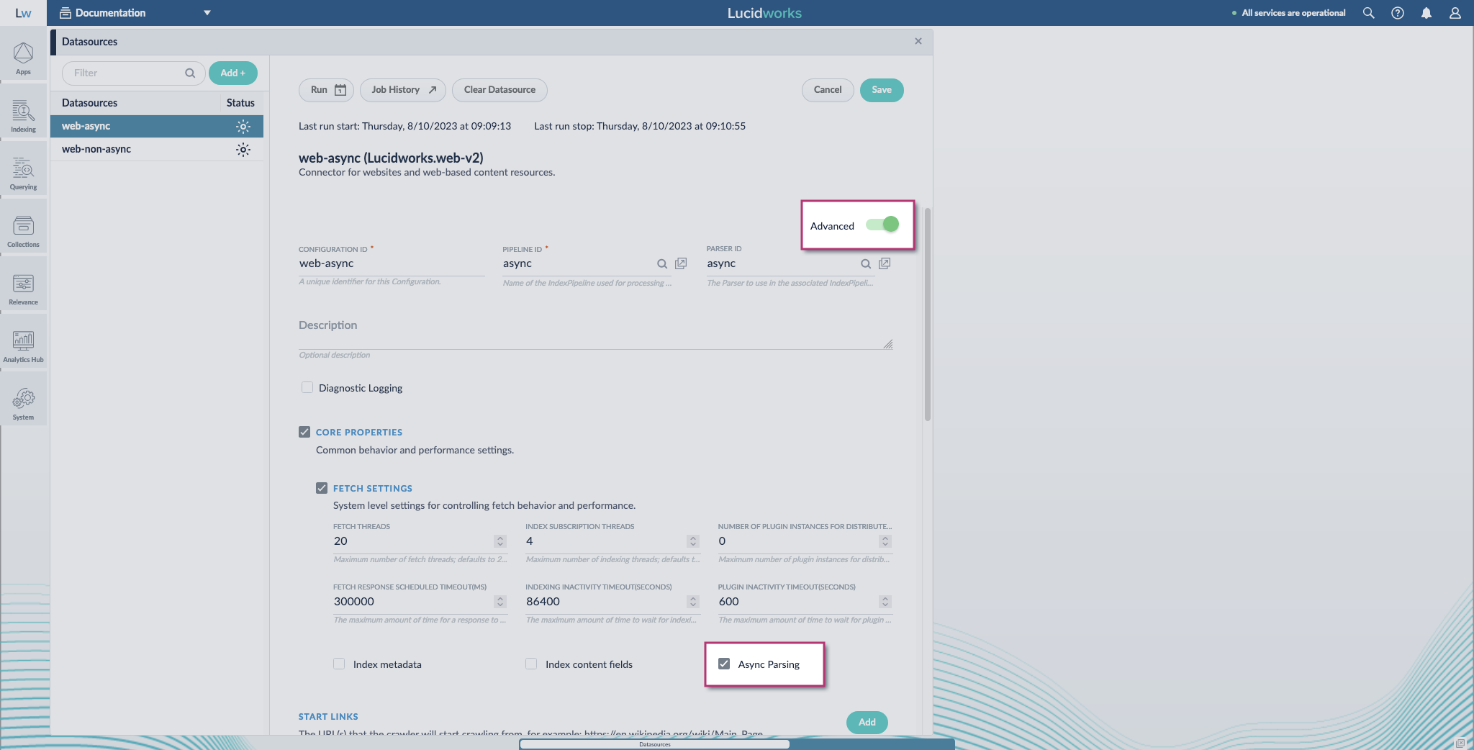Click the Indexing Inactivity Timeout value 86400

click(543, 602)
